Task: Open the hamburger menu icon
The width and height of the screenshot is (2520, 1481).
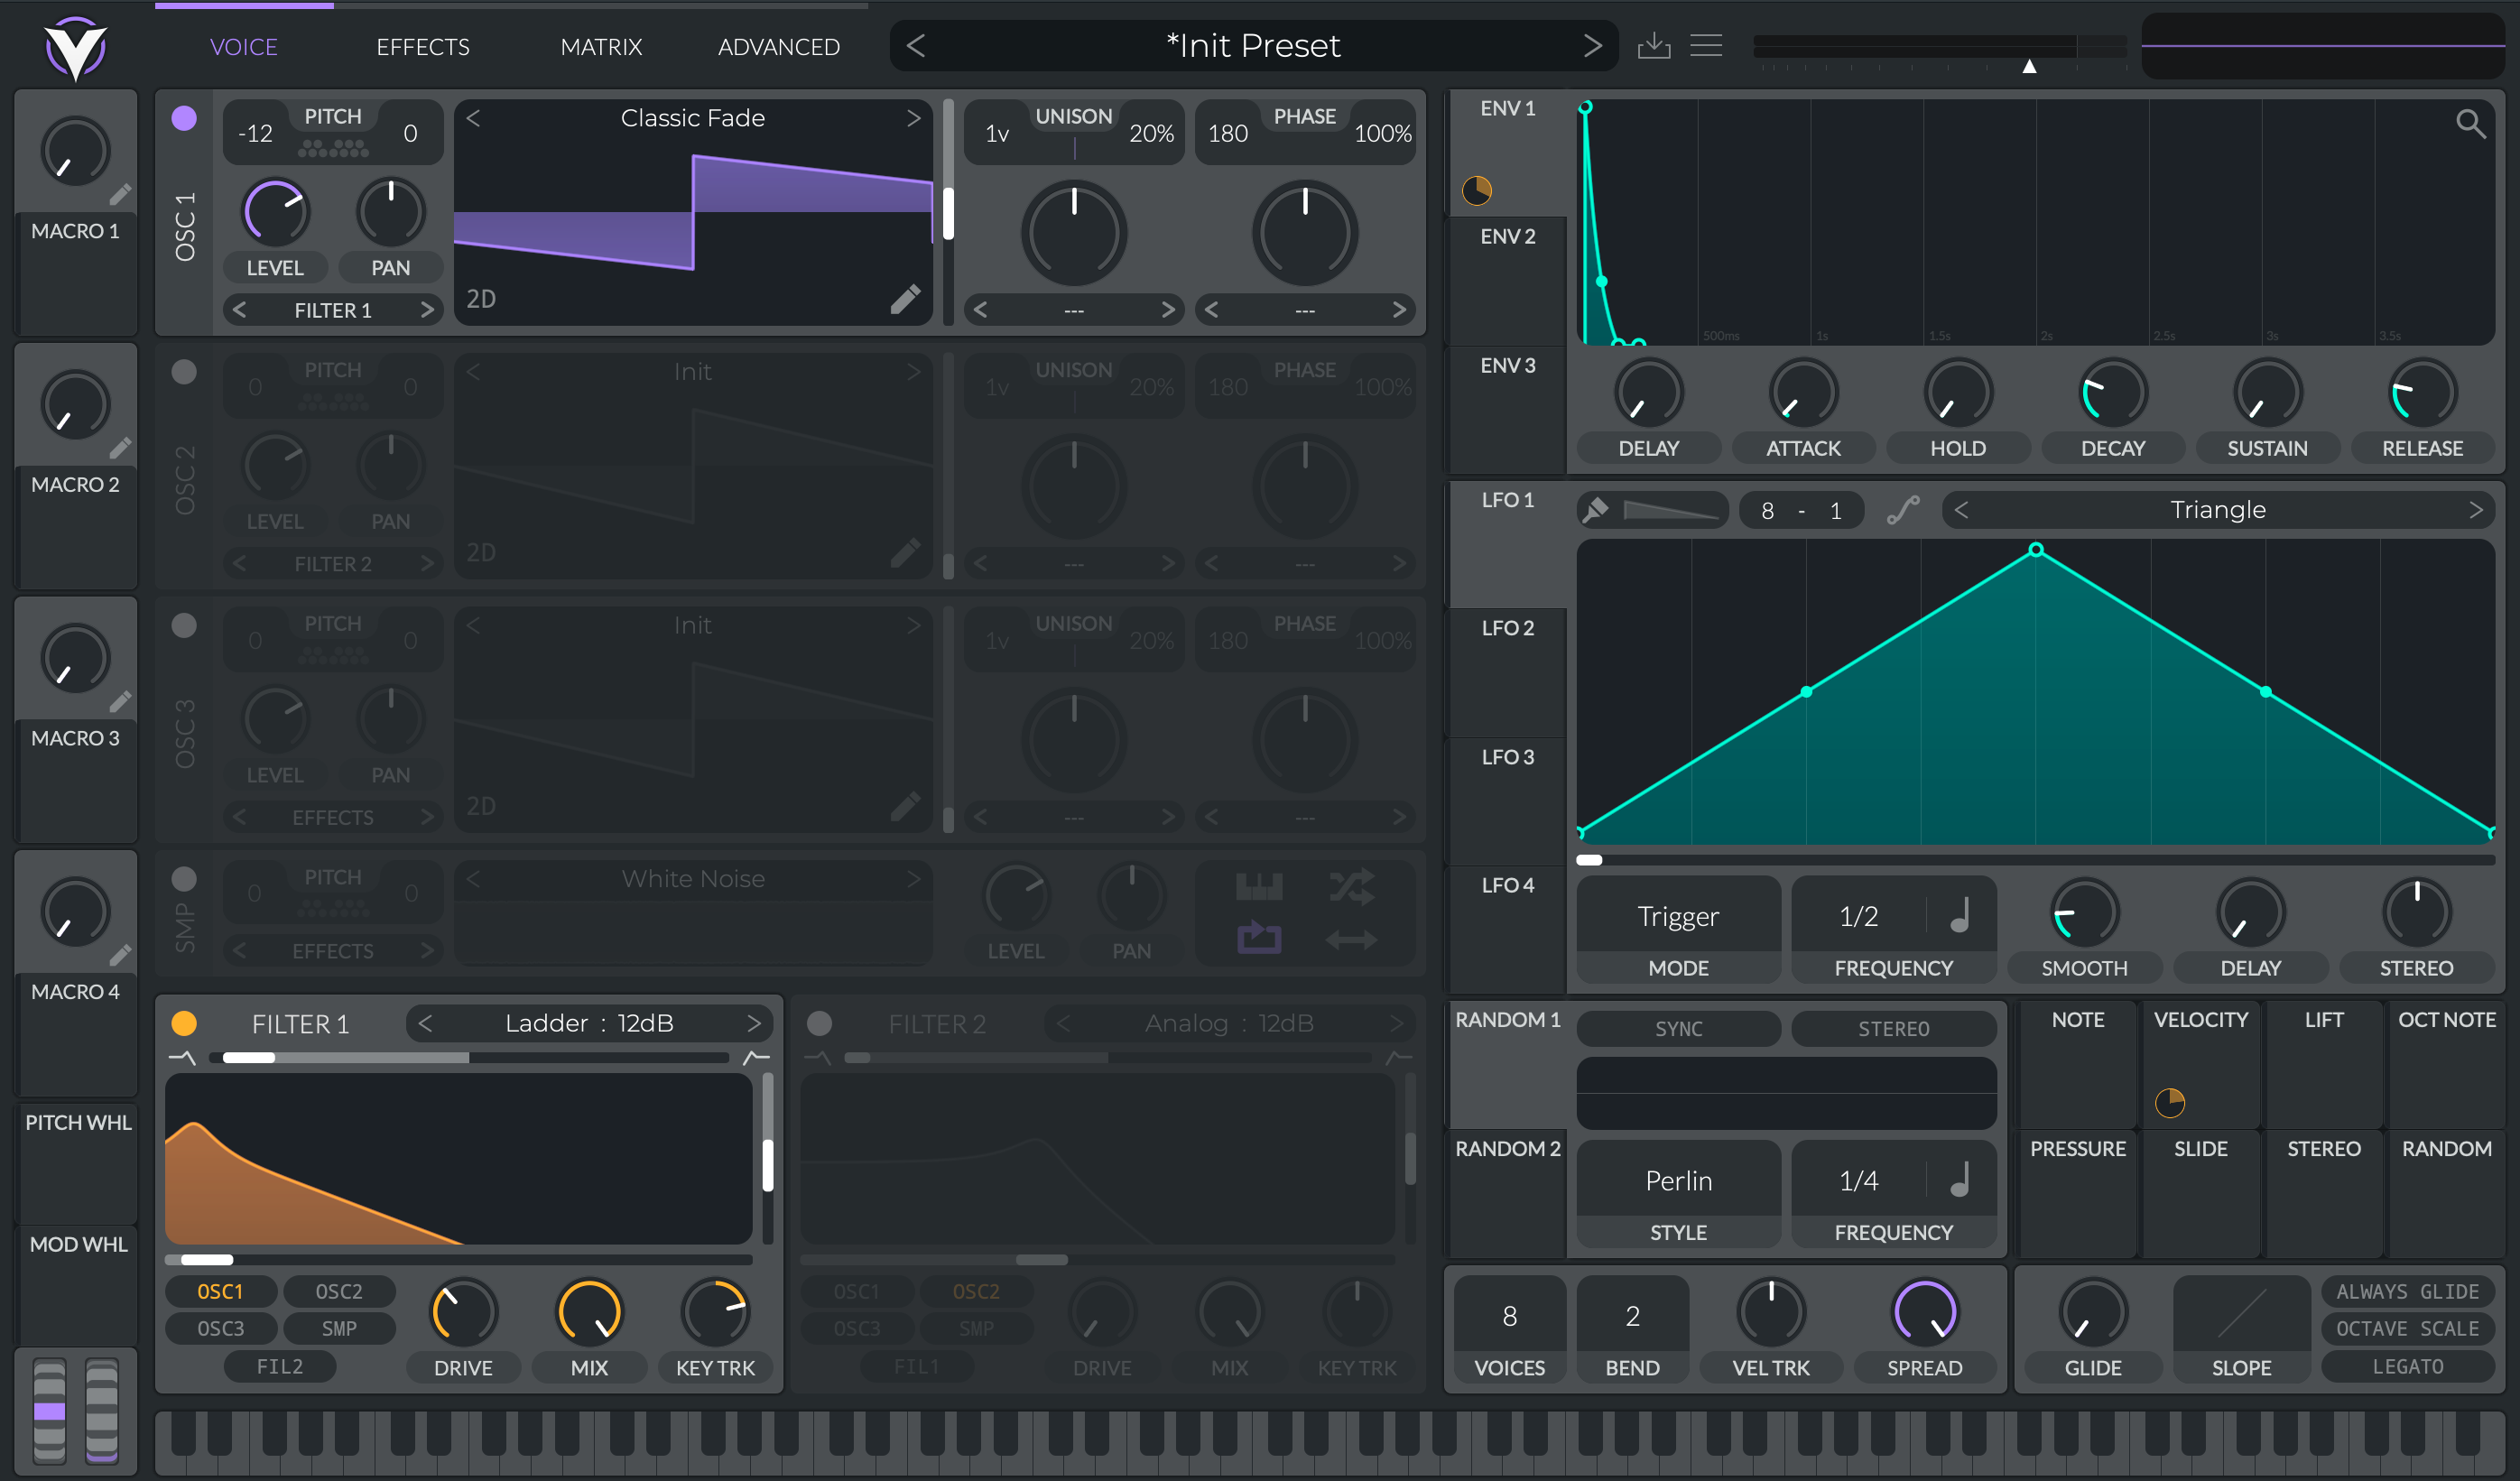Action: (x=1706, y=45)
